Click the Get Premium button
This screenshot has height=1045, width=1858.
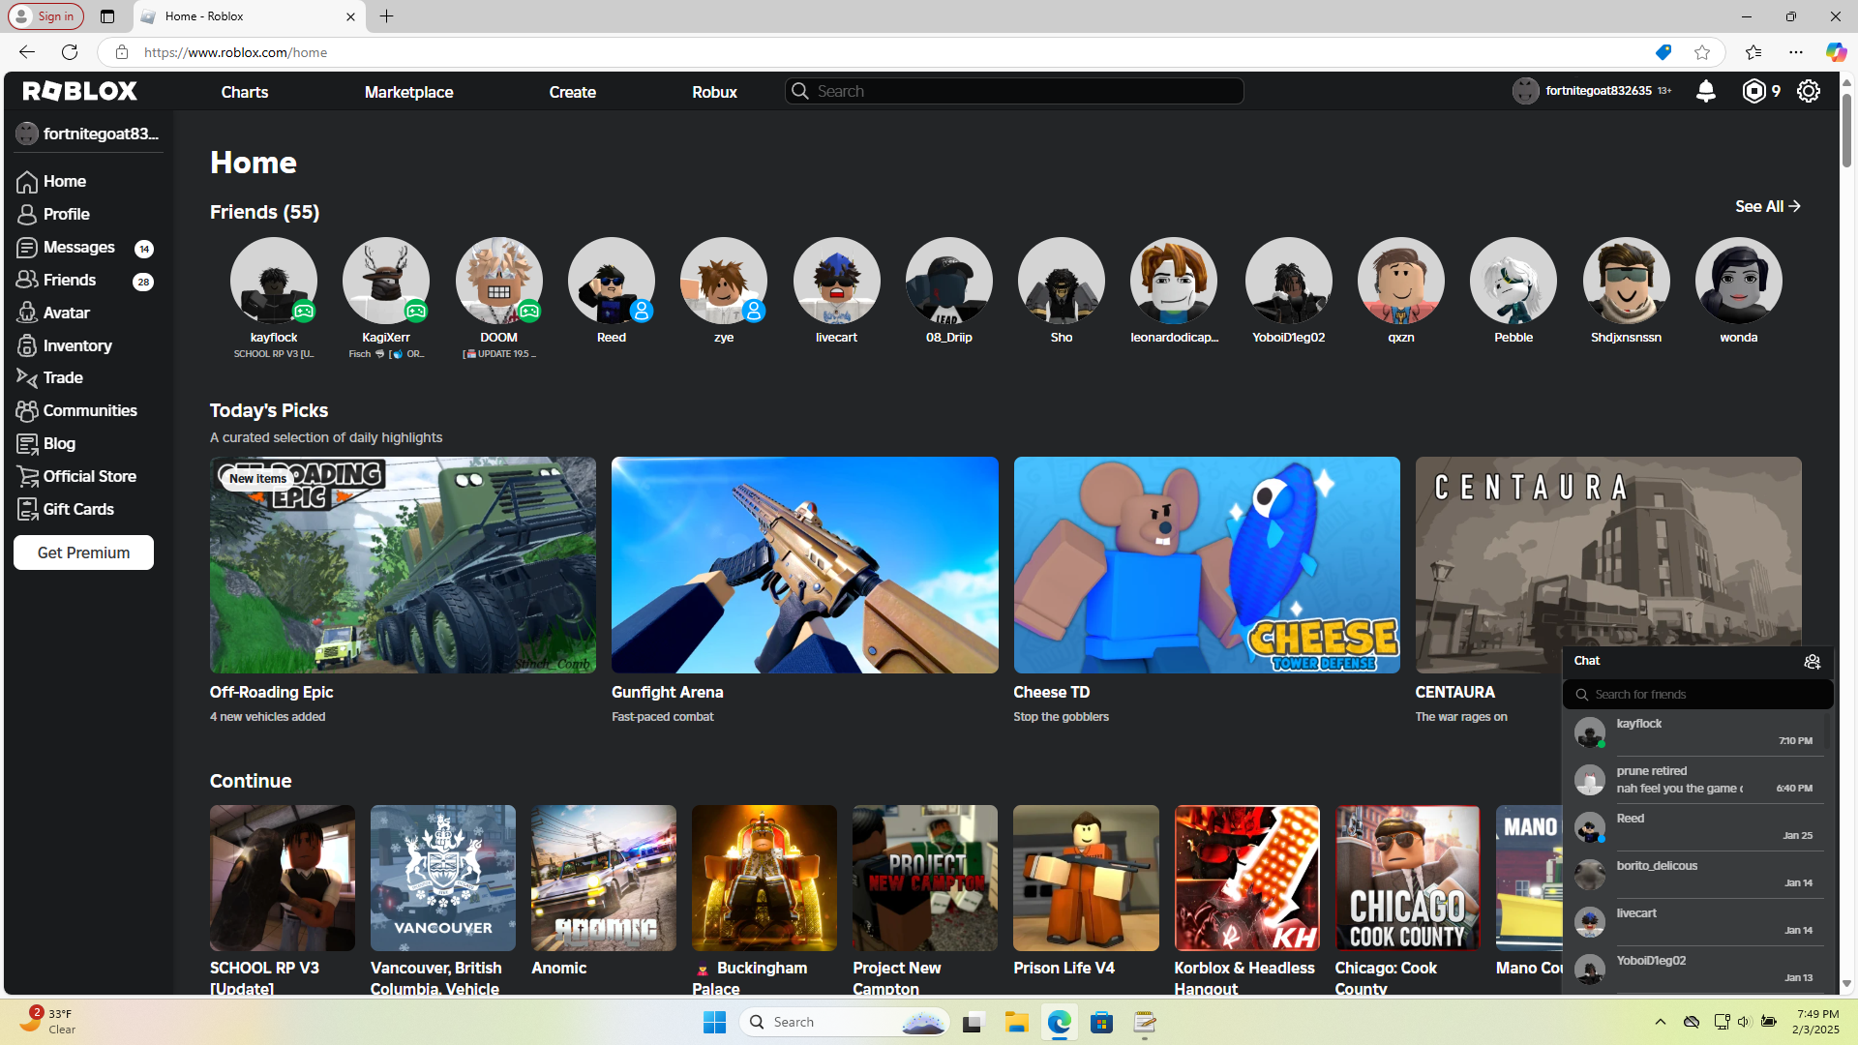click(x=83, y=552)
